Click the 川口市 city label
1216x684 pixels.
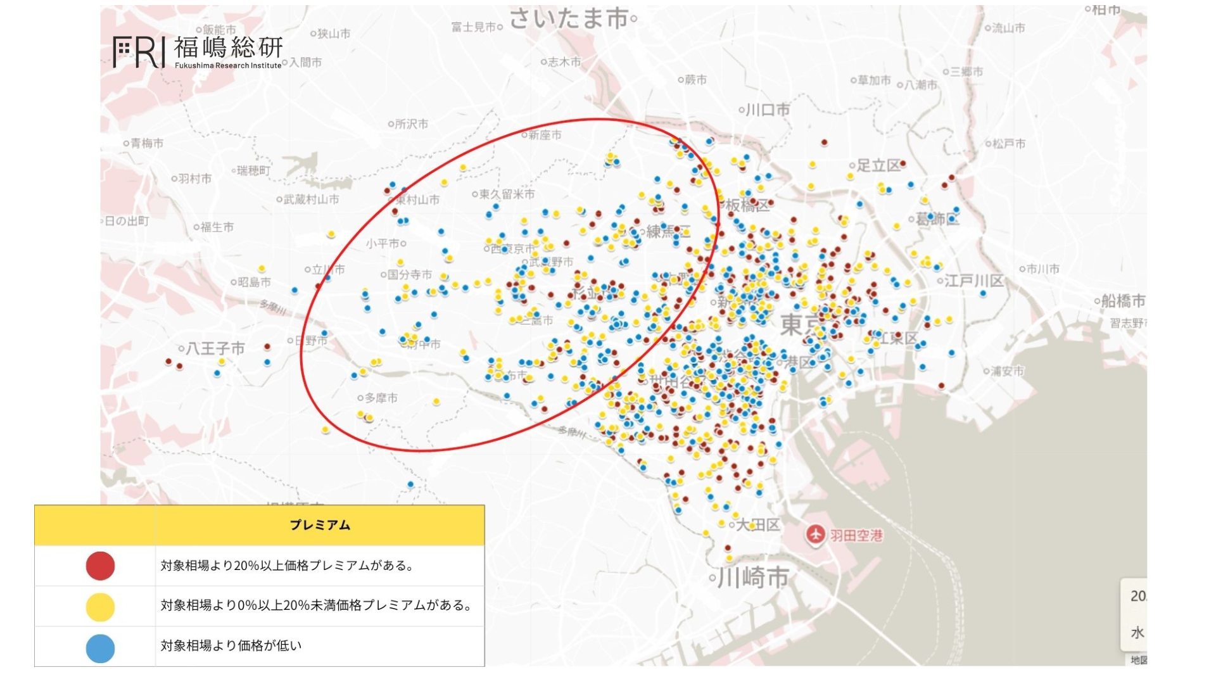point(767,110)
